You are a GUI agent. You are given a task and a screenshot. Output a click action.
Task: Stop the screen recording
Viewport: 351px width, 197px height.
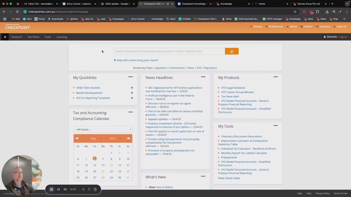tap(52, 189)
